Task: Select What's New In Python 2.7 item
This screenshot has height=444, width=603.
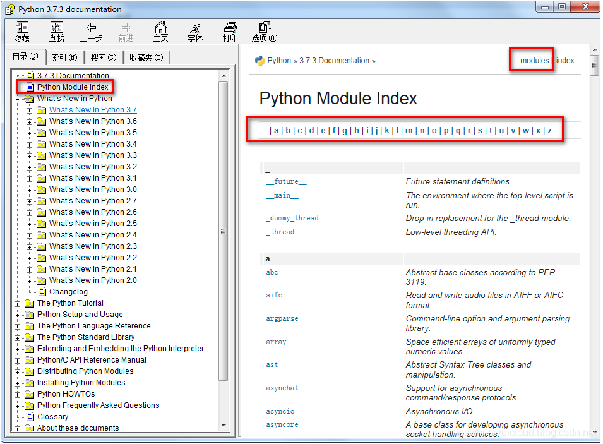Action: pos(93,200)
